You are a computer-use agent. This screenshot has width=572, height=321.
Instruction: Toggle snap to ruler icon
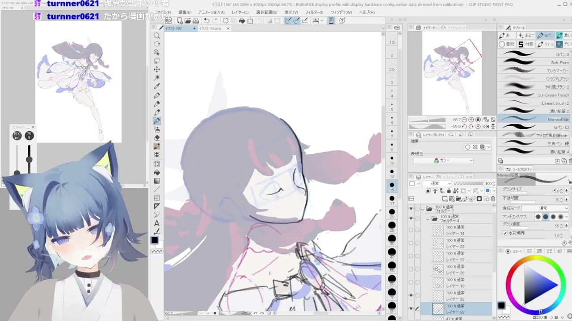tap(288, 21)
